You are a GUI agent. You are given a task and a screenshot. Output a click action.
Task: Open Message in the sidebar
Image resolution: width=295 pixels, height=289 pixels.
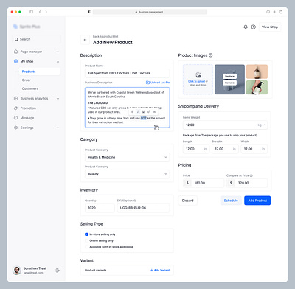(27, 118)
